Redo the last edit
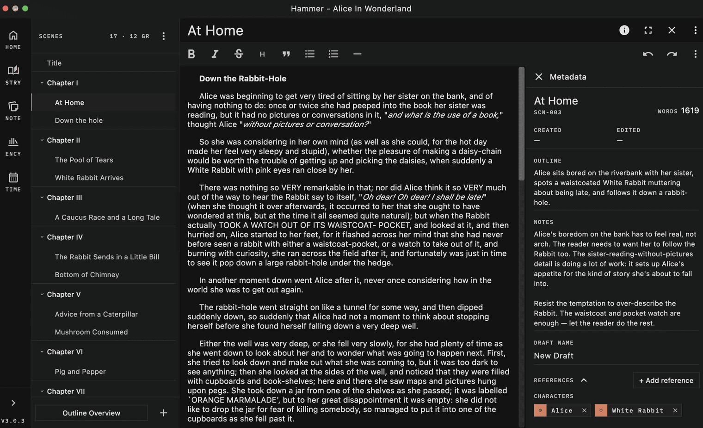Viewport: 703px width, 428px height. (672, 54)
